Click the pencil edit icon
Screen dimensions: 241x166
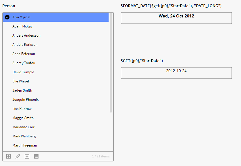18,156
